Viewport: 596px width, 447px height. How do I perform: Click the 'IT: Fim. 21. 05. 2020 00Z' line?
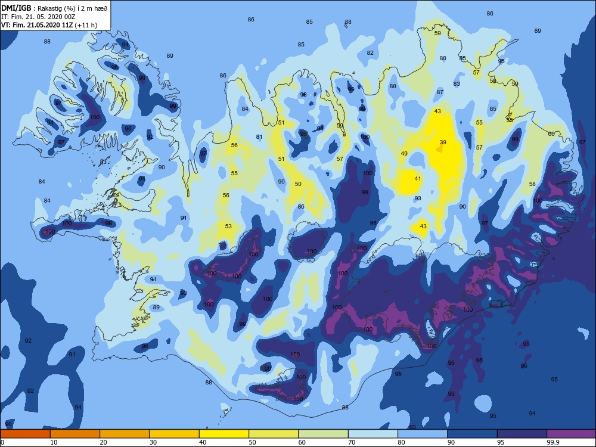(38, 17)
